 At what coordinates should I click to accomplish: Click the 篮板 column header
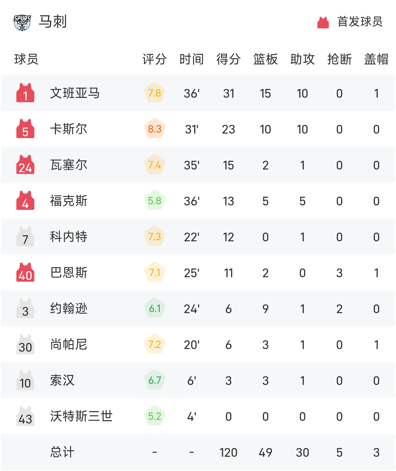[x=265, y=59]
